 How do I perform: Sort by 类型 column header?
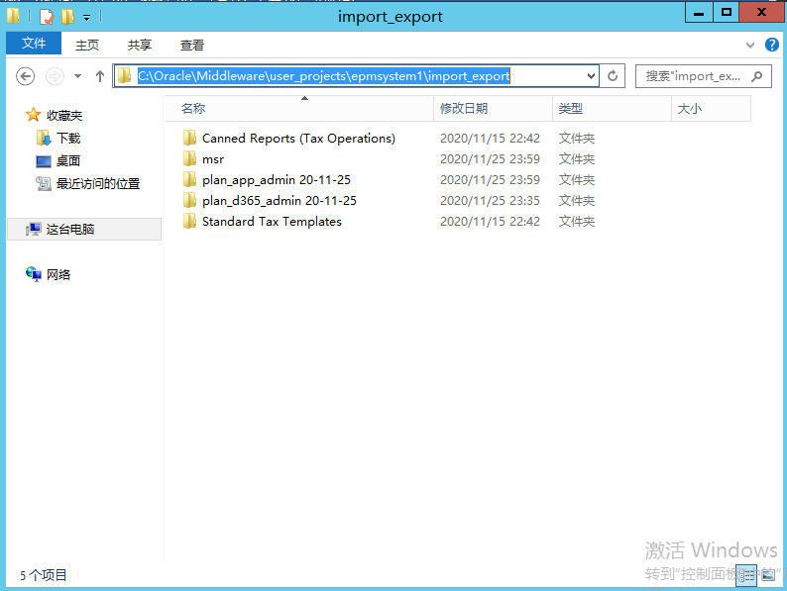[x=612, y=108]
